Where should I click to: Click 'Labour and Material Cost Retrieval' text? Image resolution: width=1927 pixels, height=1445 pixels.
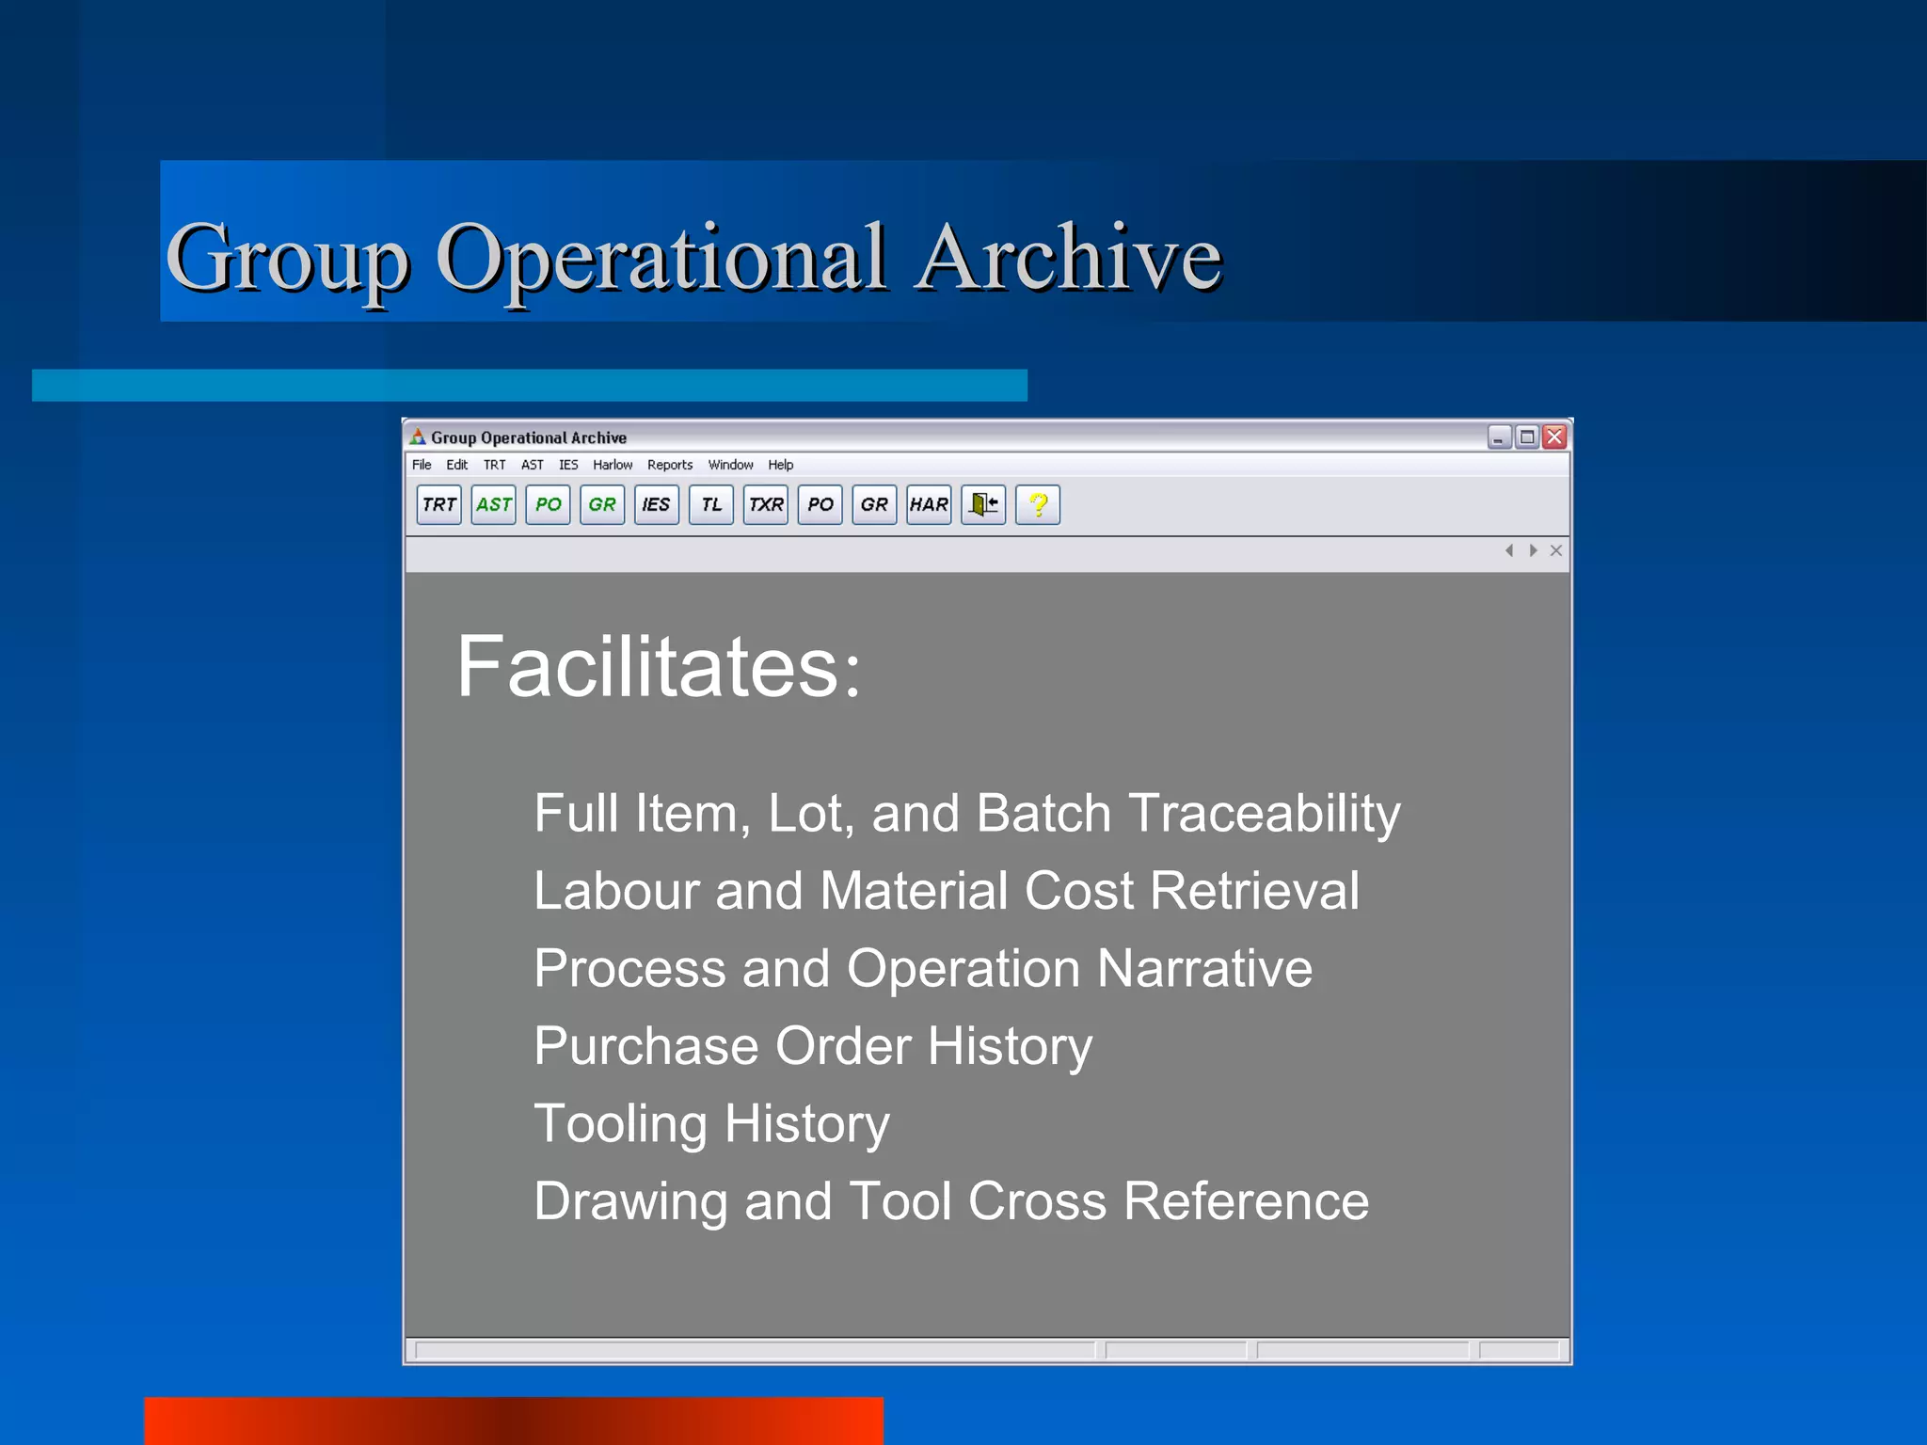(947, 890)
